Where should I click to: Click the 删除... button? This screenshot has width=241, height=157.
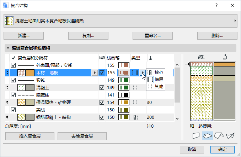pos(217,36)
